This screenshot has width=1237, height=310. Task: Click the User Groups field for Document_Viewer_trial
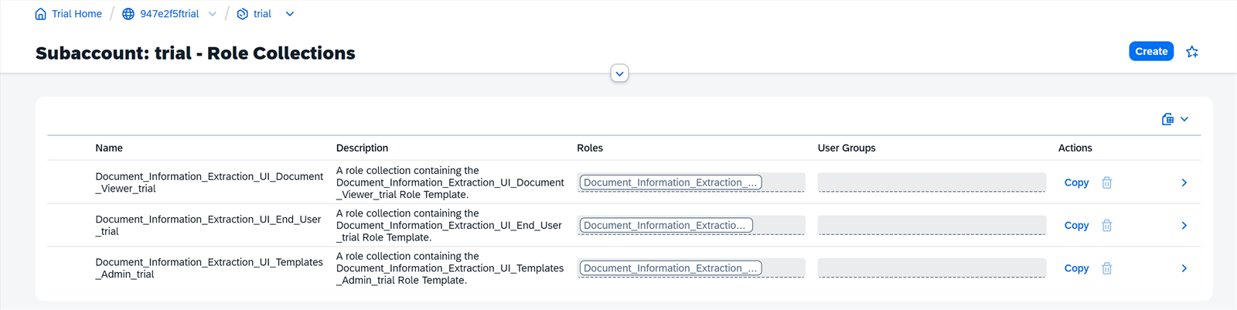click(932, 182)
